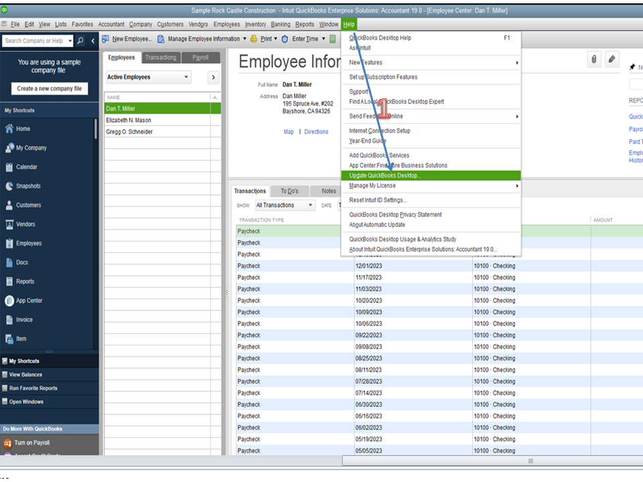Open the Help menu

(x=349, y=24)
